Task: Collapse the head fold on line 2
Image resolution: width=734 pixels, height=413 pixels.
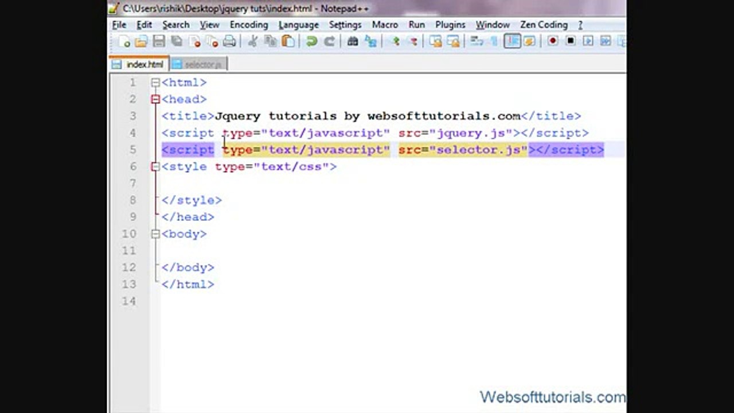Action: pyautogui.click(x=155, y=99)
